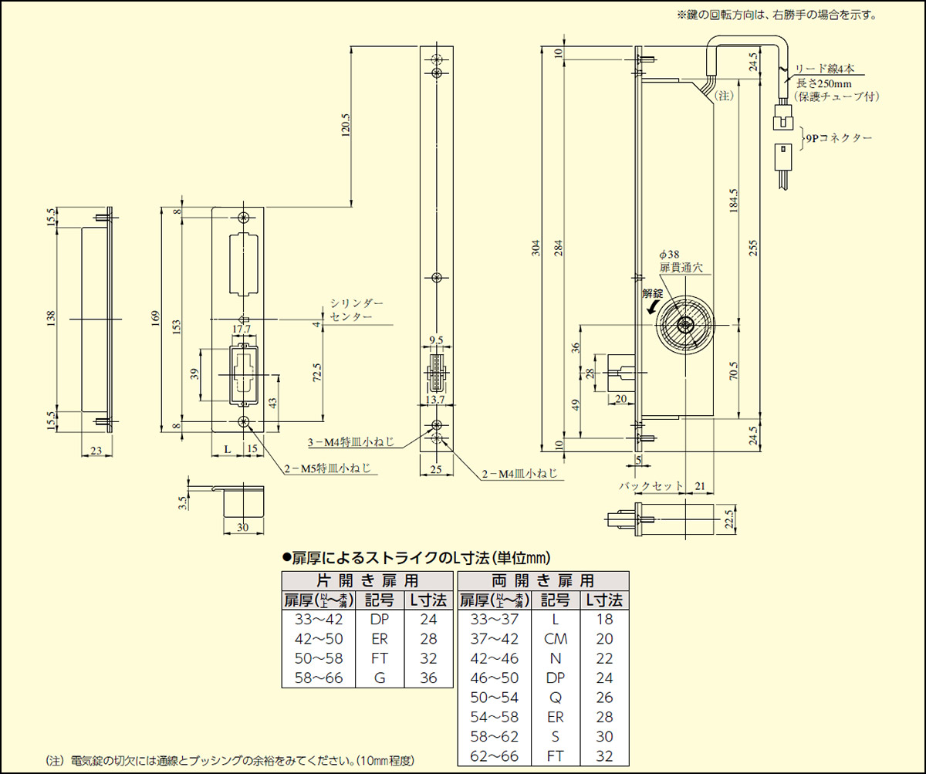Screen dimensions: 926x774
Task: Click the latch cutout marked 9.5 on the front plate
Action: tap(437, 372)
